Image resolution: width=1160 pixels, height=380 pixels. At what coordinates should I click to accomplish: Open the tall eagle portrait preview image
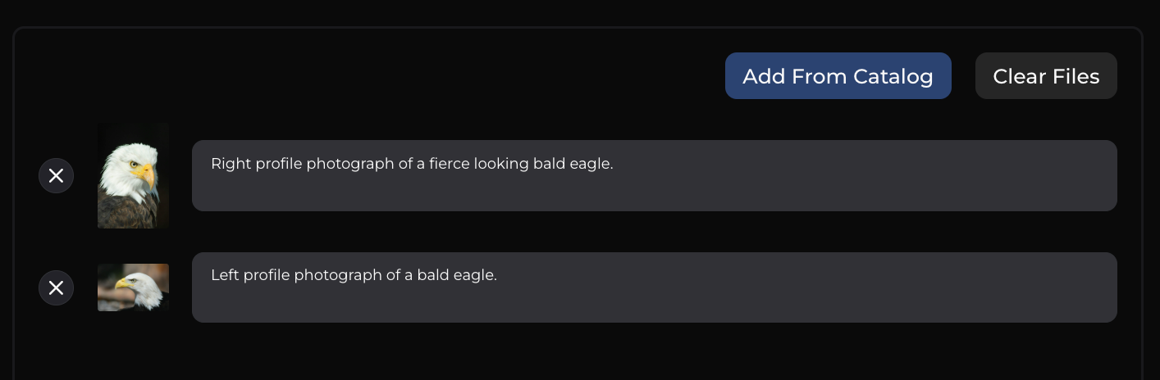133,175
